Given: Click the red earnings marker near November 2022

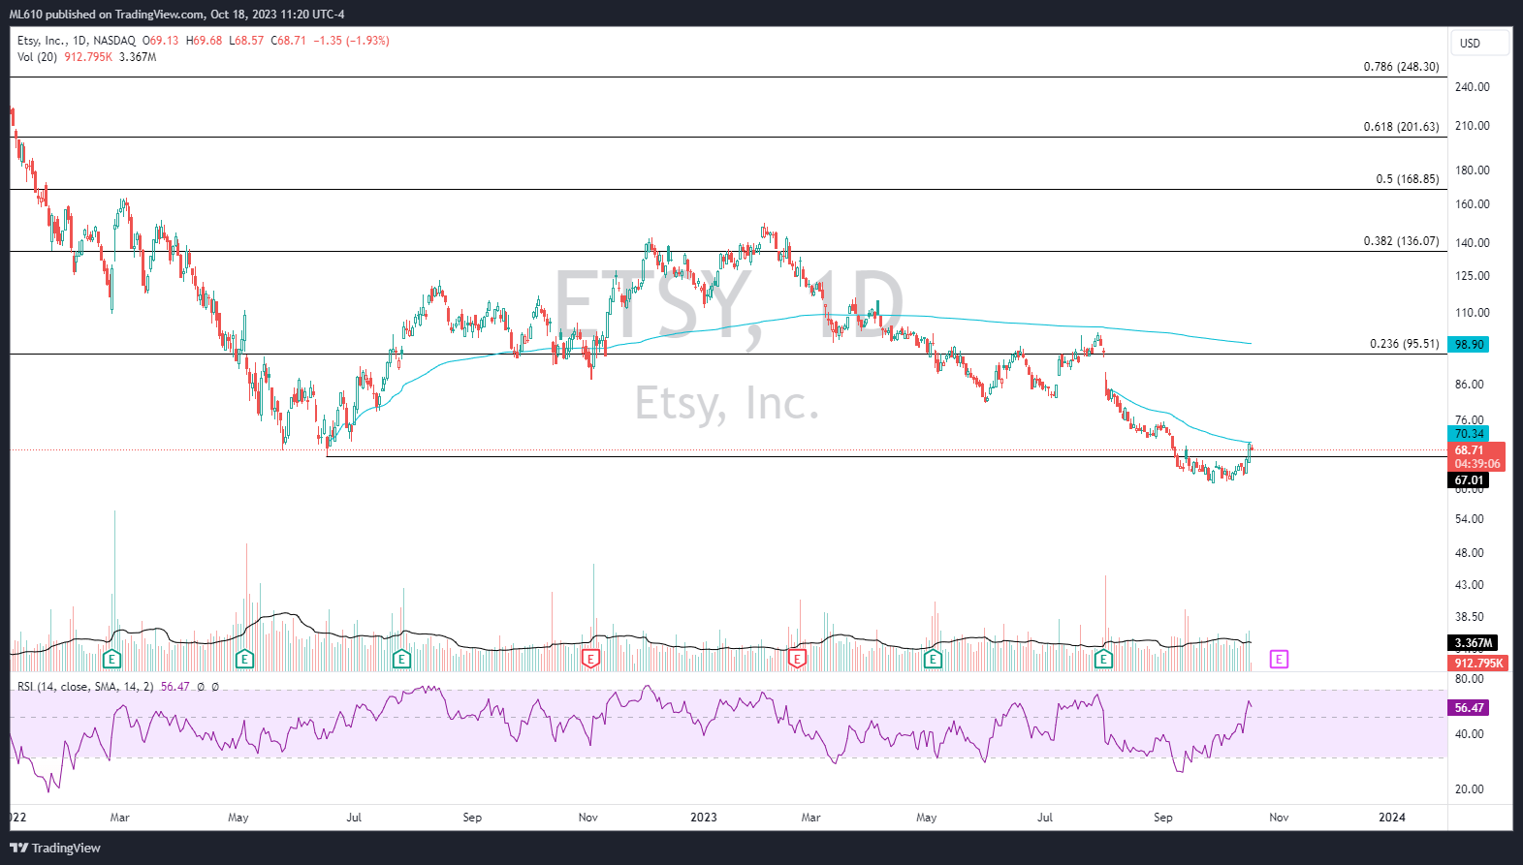Looking at the screenshot, I should (x=589, y=660).
